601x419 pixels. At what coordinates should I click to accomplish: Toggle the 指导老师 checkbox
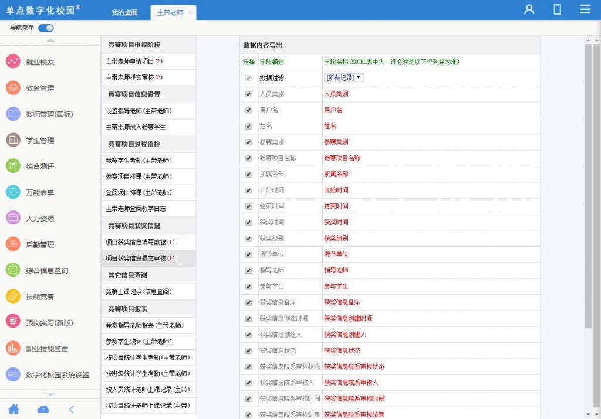pyautogui.click(x=248, y=271)
